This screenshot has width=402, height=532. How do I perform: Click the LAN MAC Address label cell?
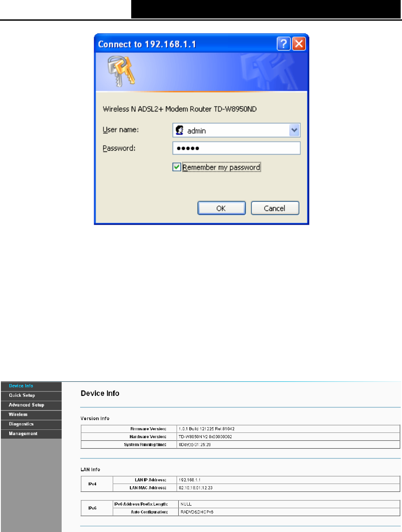point(145,488)
